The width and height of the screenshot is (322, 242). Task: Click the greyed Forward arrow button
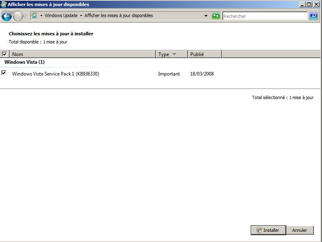pyautogui.click(x=18, y=16)
